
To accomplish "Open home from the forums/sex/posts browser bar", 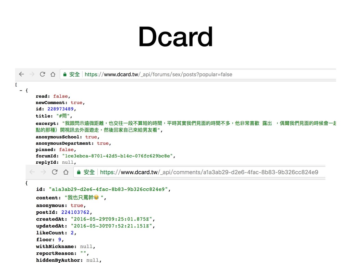I will (x=53, y=74).
